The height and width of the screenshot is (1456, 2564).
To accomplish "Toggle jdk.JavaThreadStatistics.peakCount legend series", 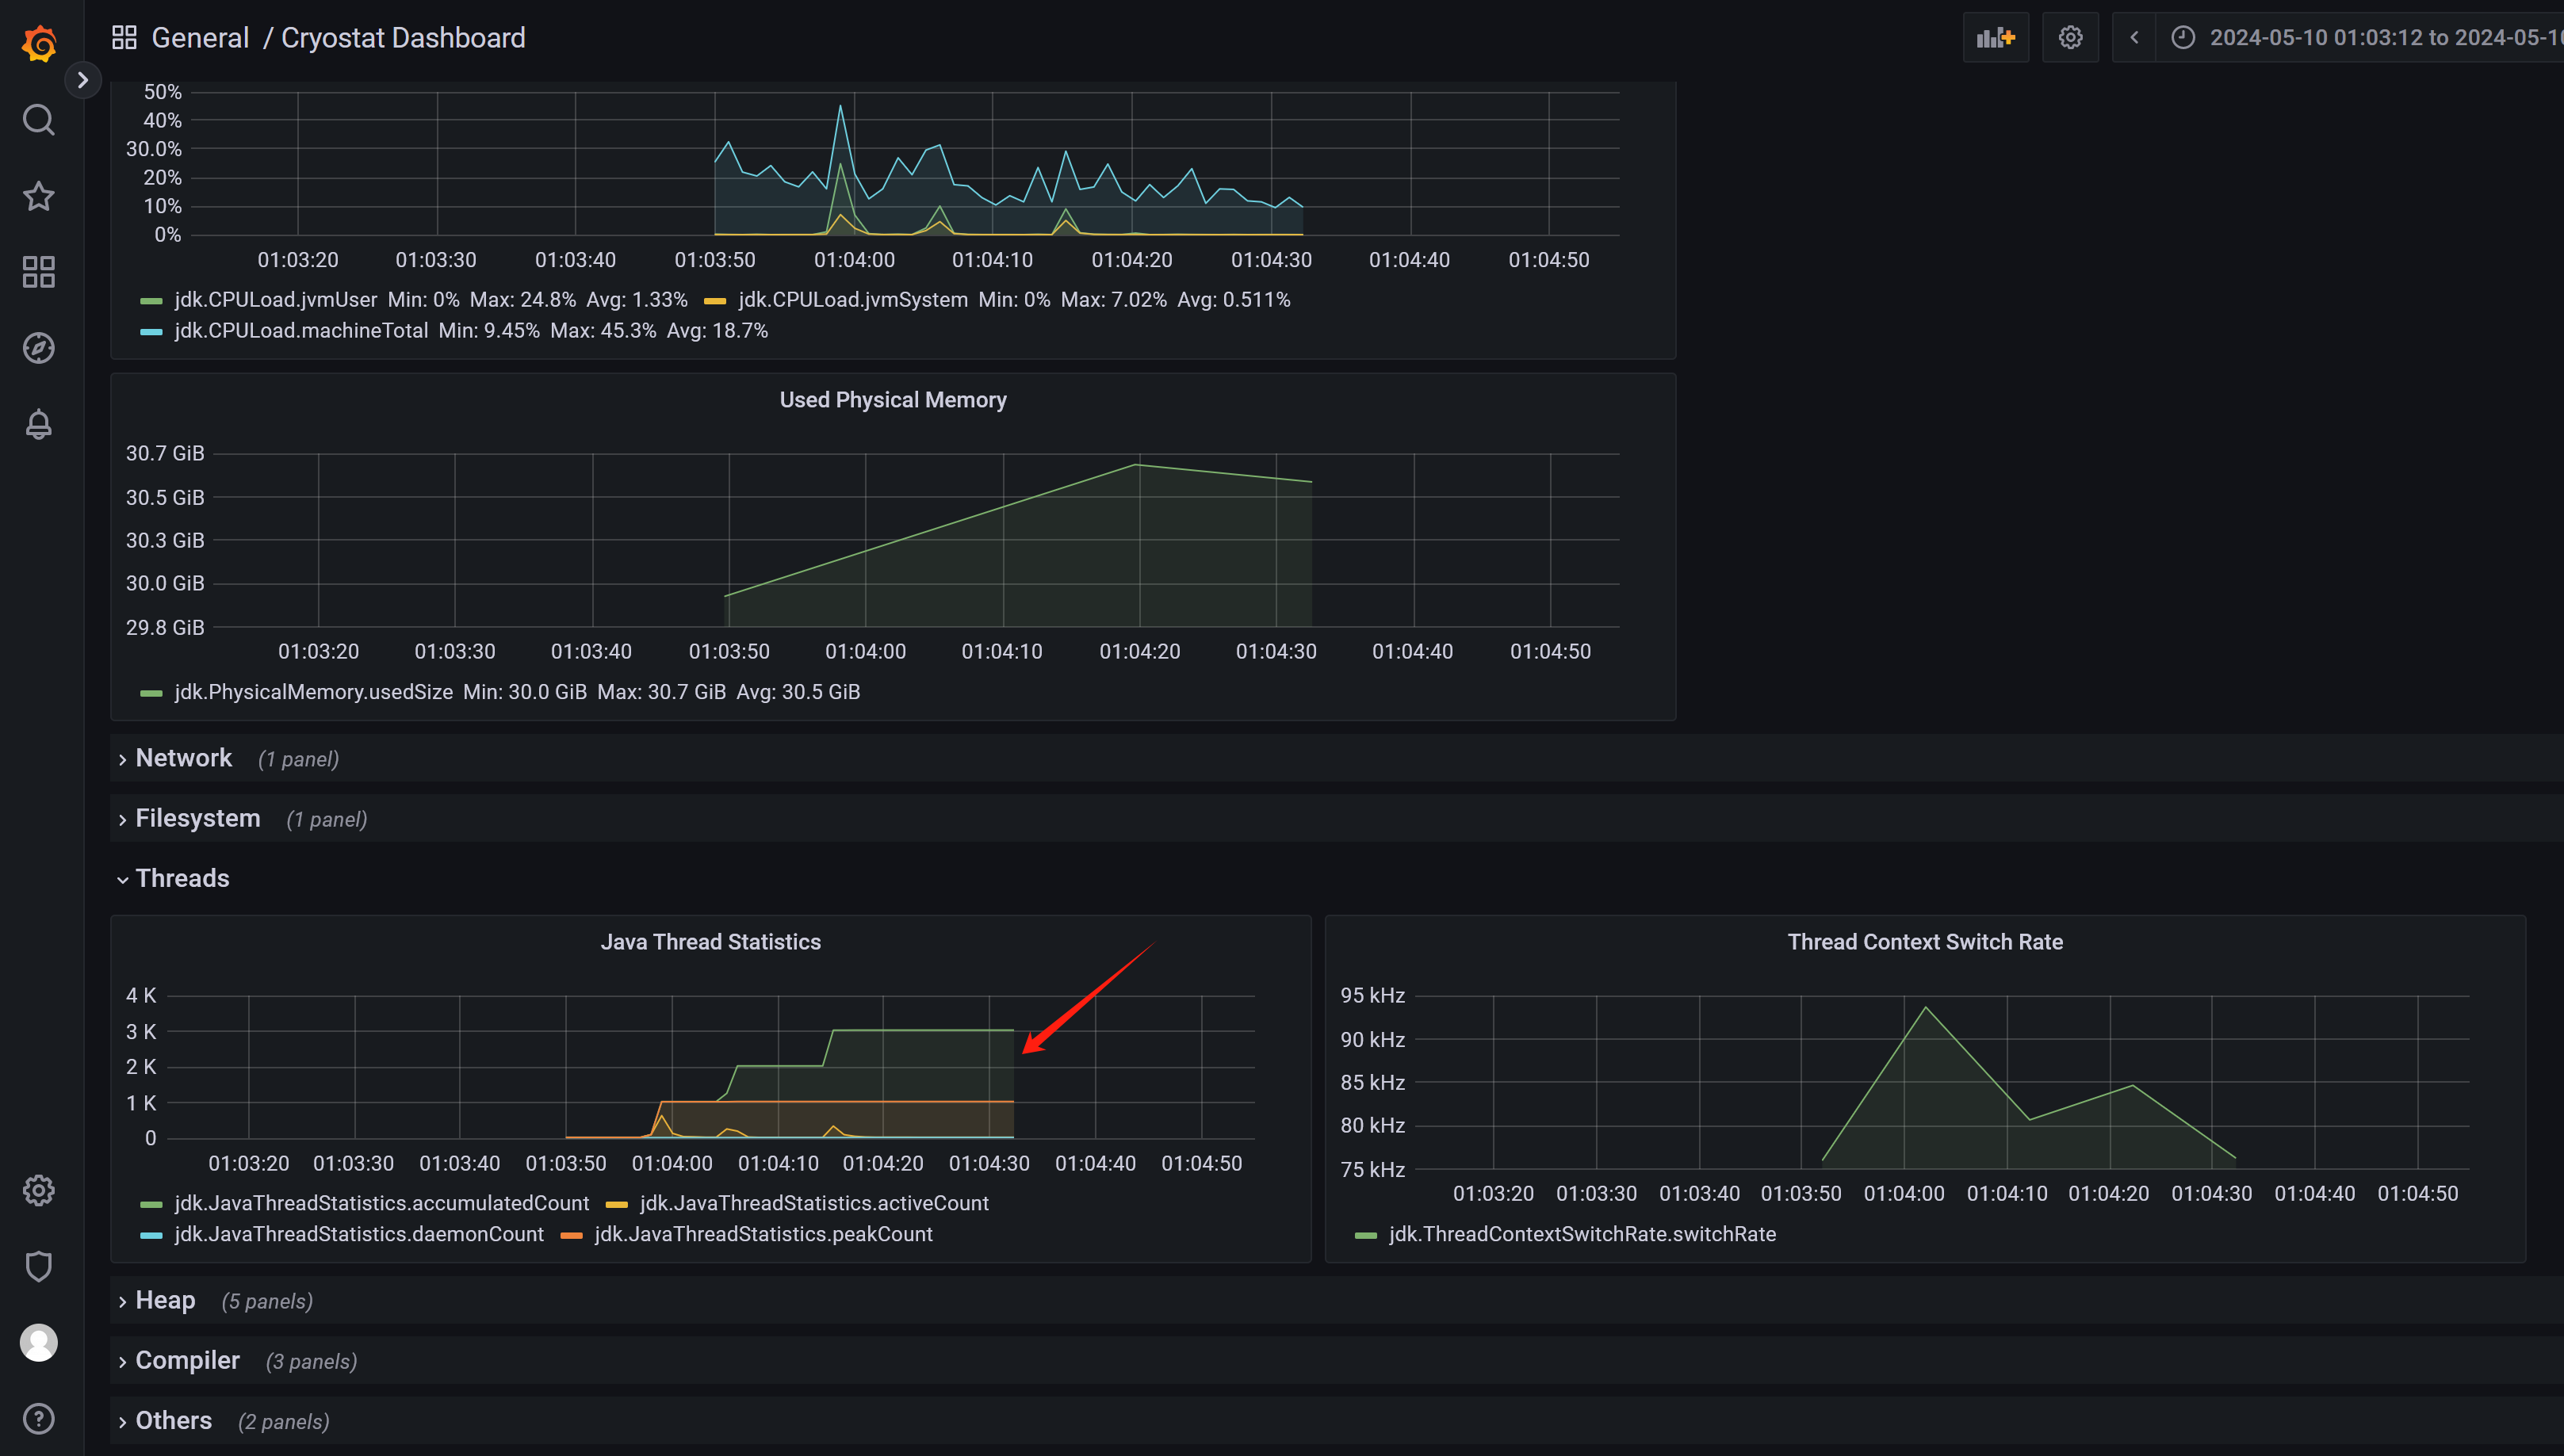I will pyautogui.click(x=763, y=1234).
